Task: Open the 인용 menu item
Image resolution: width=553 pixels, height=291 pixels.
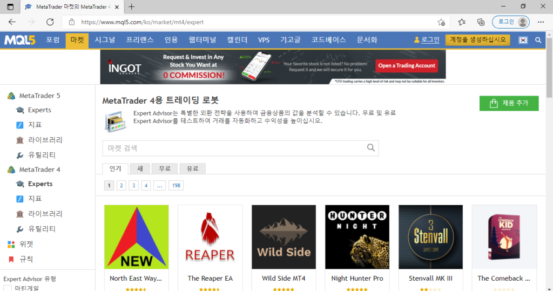Action: [x=171, y=40]
